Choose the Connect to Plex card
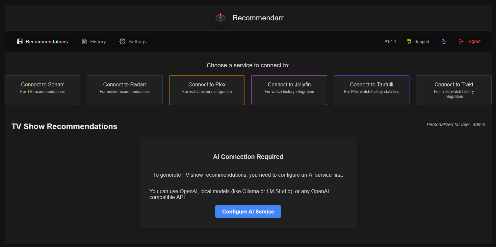 click(207, 90)
